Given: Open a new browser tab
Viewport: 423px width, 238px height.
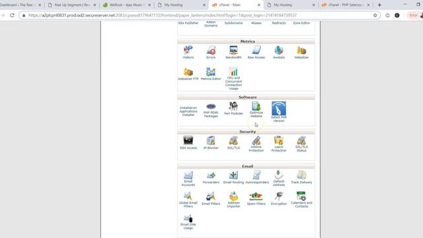Looking at the screenshot, I should pyautogui.click(x=379, y=5).
